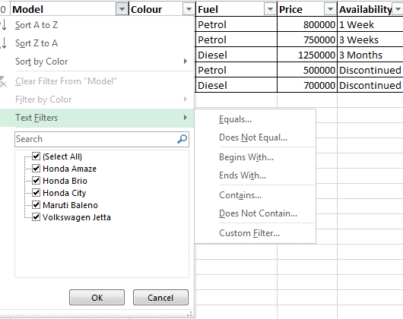Choose Does Not Equal... filter

click(x=255, y=137)
